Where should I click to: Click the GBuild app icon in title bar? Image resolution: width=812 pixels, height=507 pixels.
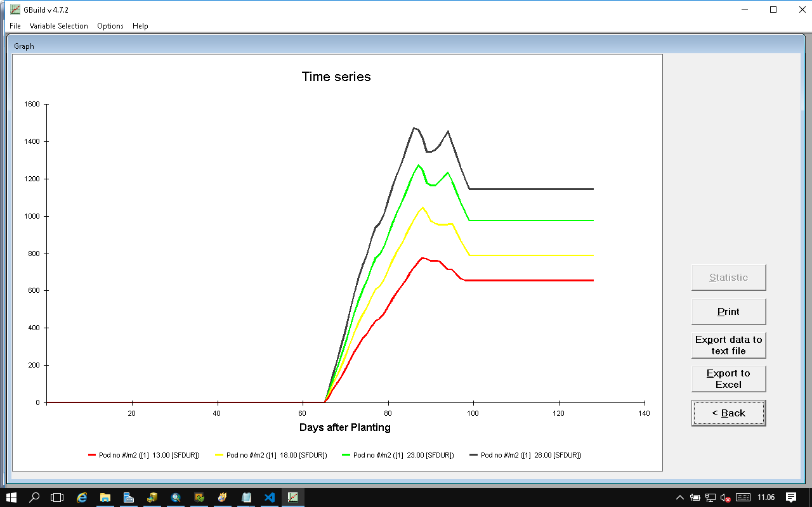pyautogui.click(x=15, y=10)
